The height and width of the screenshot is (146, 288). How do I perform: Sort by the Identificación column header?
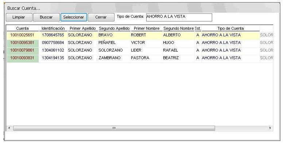(x=53, y=29)
